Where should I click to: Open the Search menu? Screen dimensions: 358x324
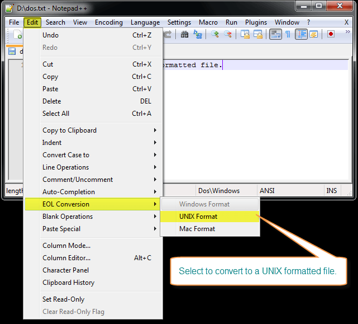pyautogui.click(x=55, y=22)
